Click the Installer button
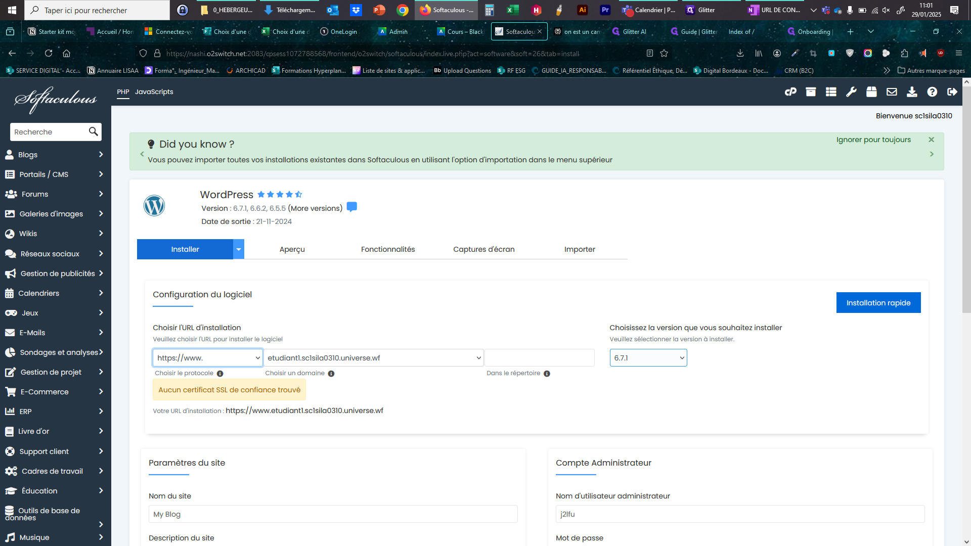 (x=185, y=249)
